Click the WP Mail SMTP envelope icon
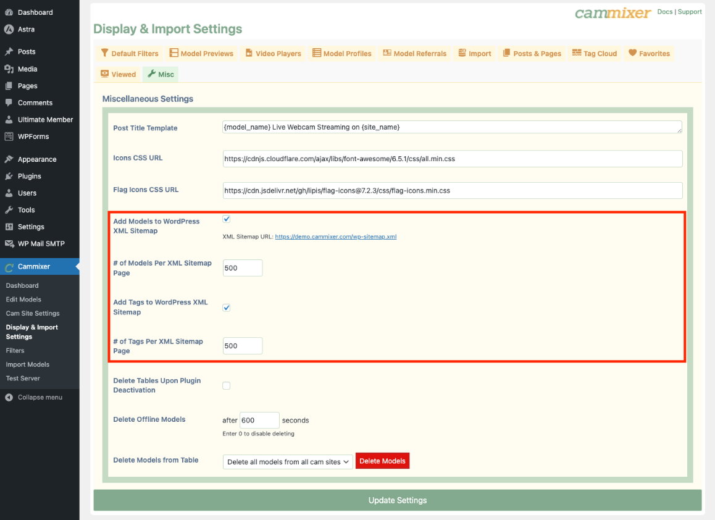This screenshot has height=520, width=715. coord(9,243)
